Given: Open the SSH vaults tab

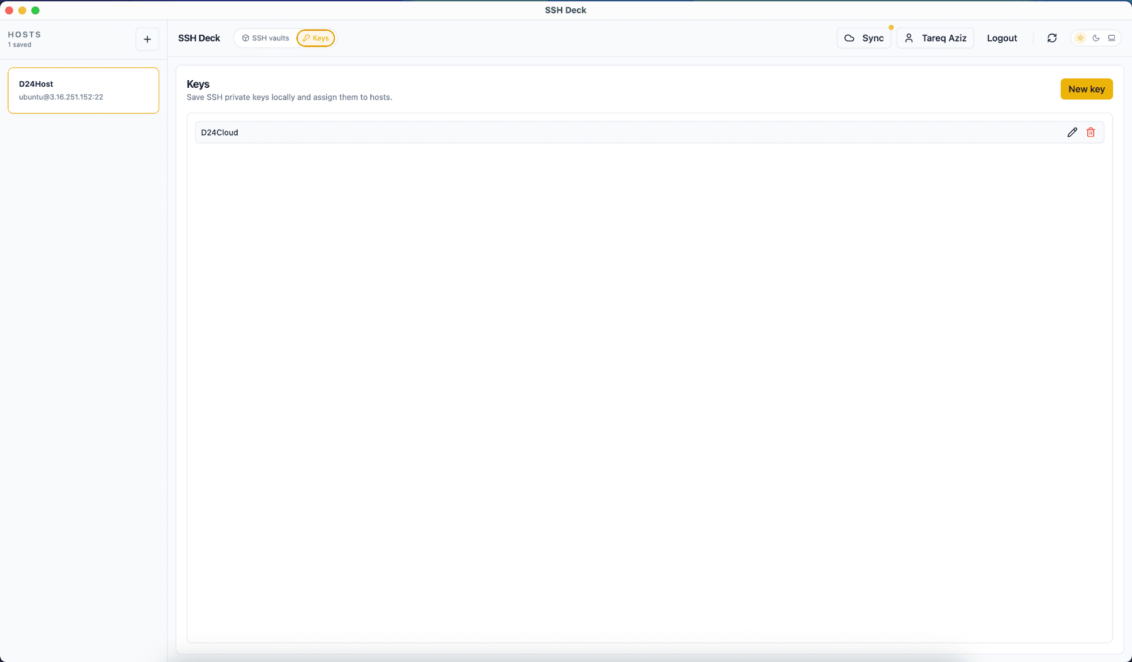Looking at the screenshot, I should click(x=265, y=38).
